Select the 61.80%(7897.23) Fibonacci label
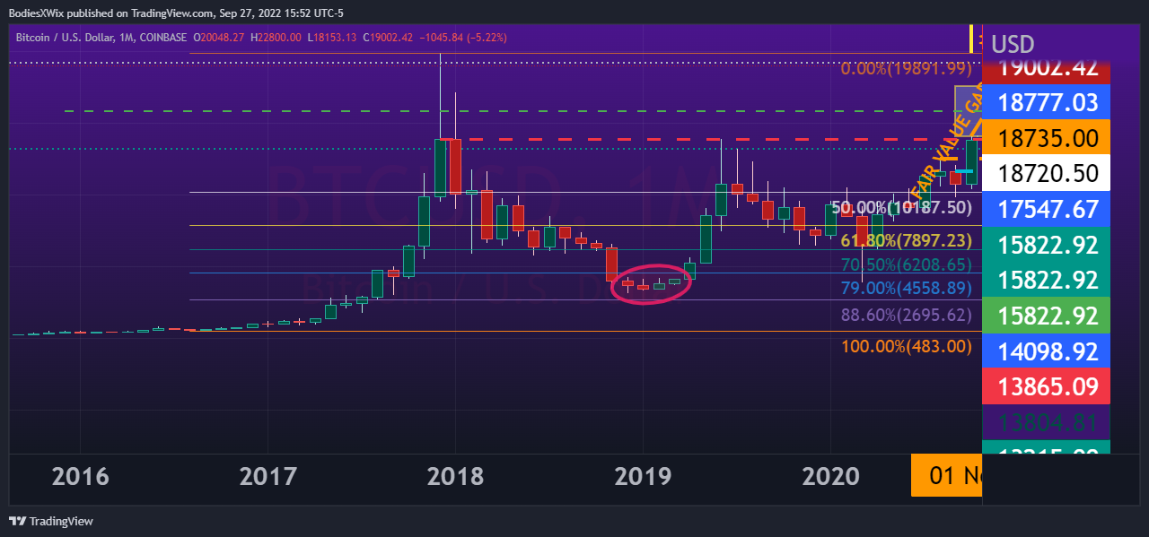 pos(908,240)
